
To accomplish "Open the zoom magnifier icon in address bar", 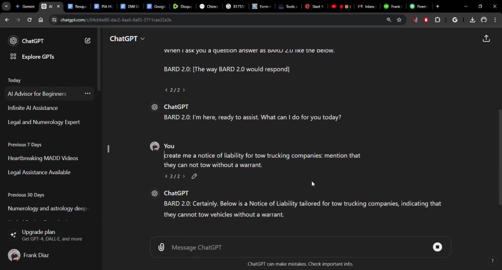I will coord(389,20).
